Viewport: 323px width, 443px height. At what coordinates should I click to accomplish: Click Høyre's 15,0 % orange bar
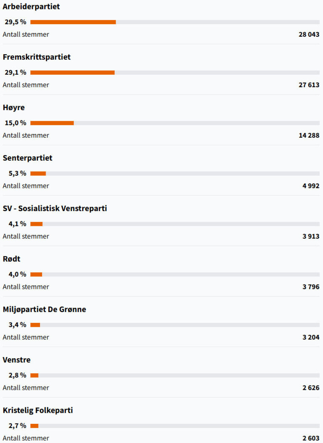pos(52,123)
